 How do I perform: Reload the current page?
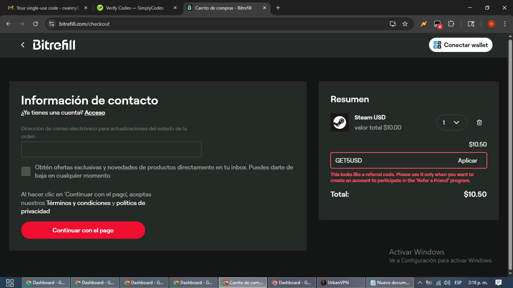click(35, 24)
